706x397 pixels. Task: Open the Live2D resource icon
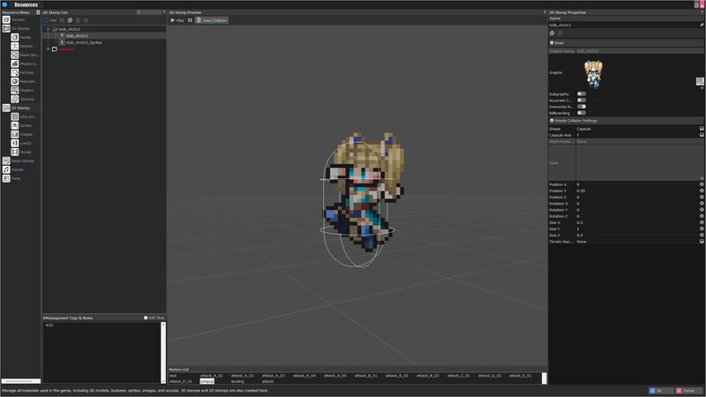(x=15, y=143)
